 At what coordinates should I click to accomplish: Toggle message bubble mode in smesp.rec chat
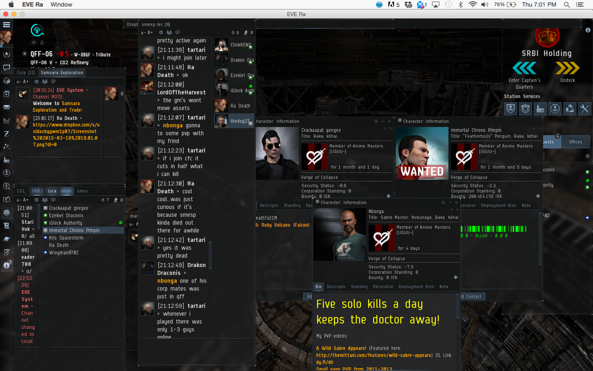coord(177,33)
